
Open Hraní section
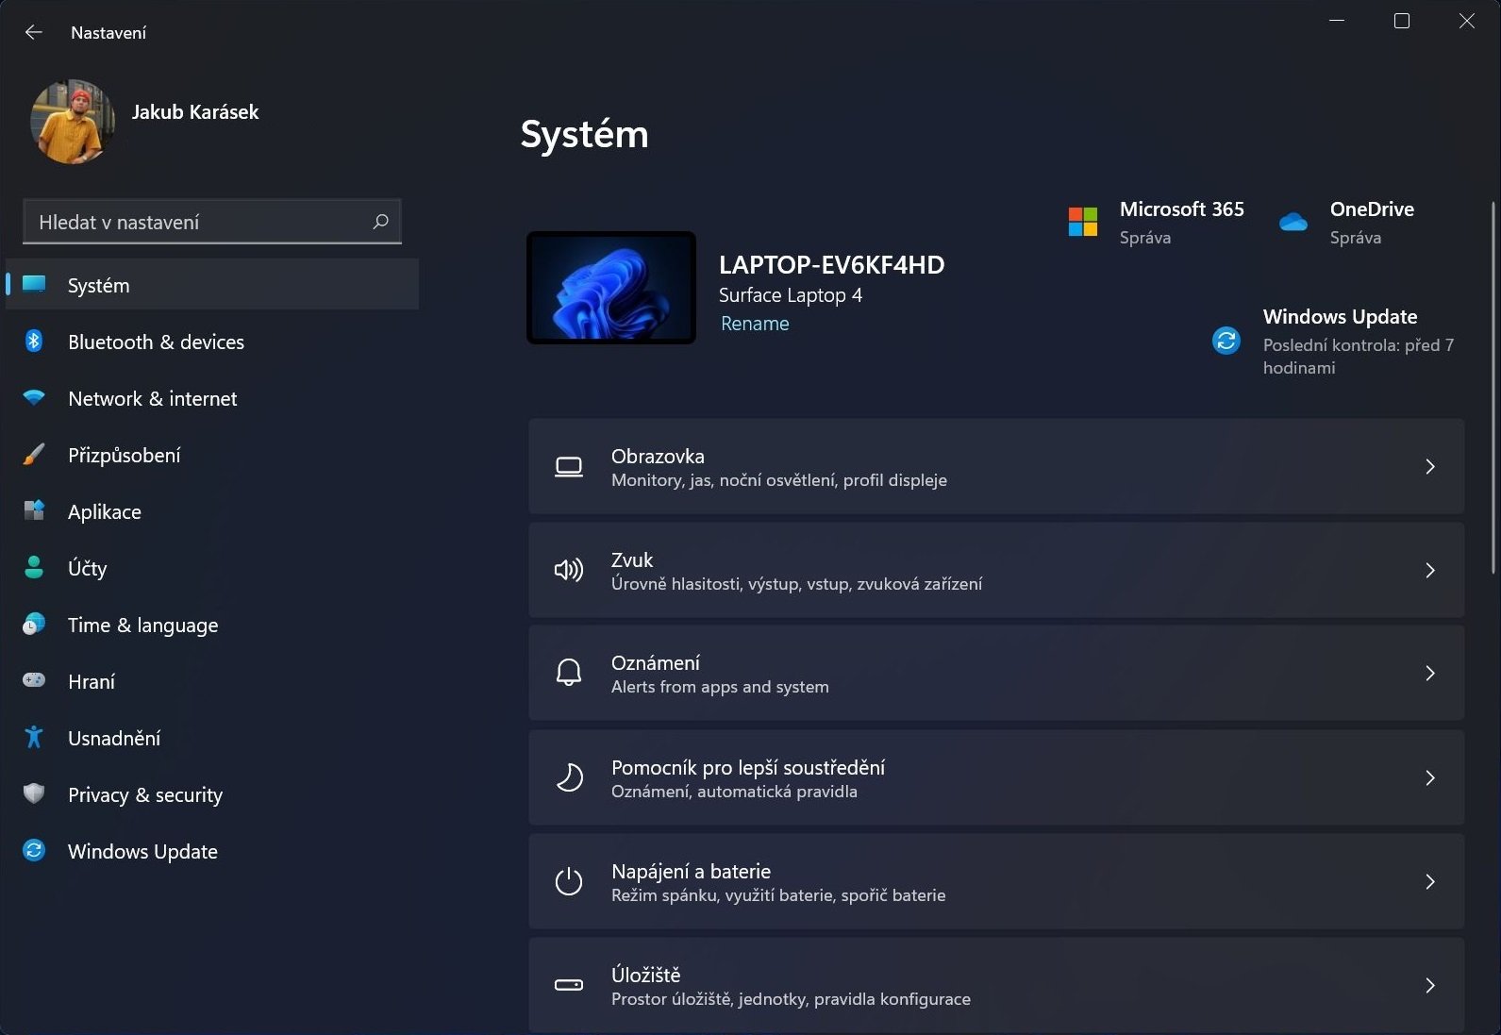tap(212, 681)
